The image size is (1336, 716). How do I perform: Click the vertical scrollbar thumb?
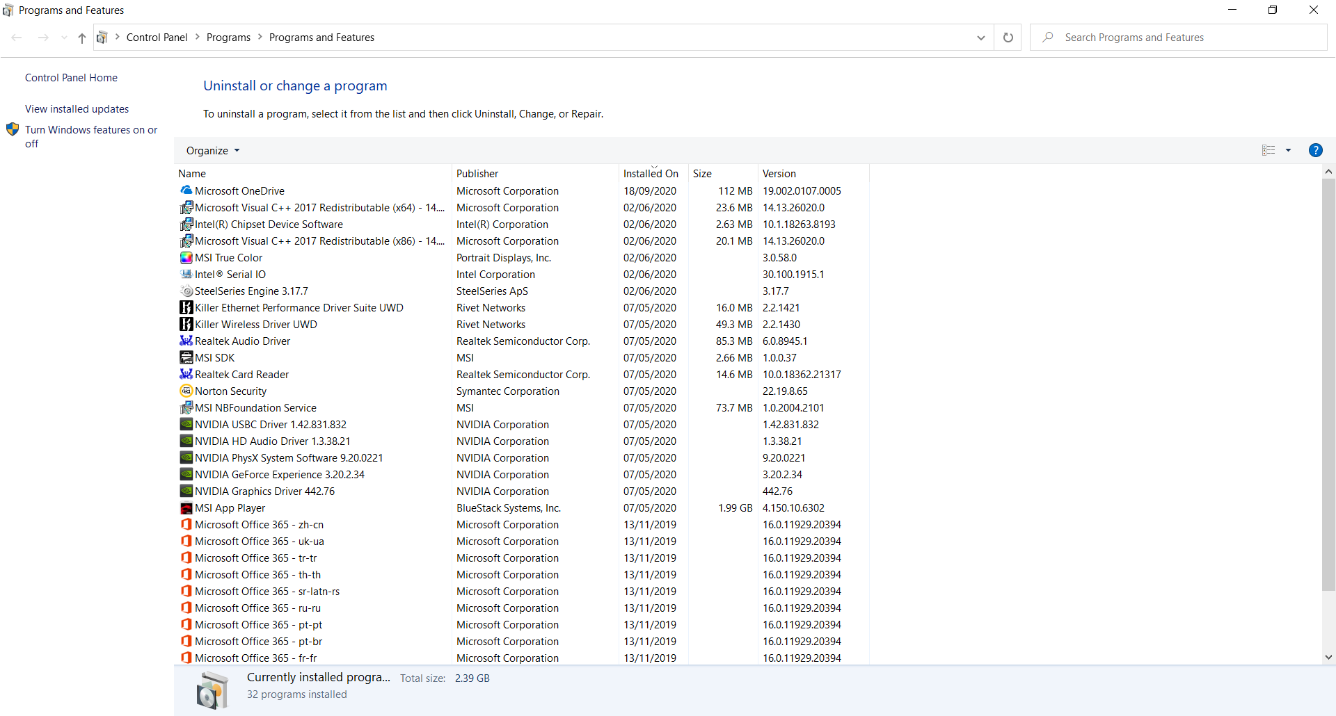1328,385
